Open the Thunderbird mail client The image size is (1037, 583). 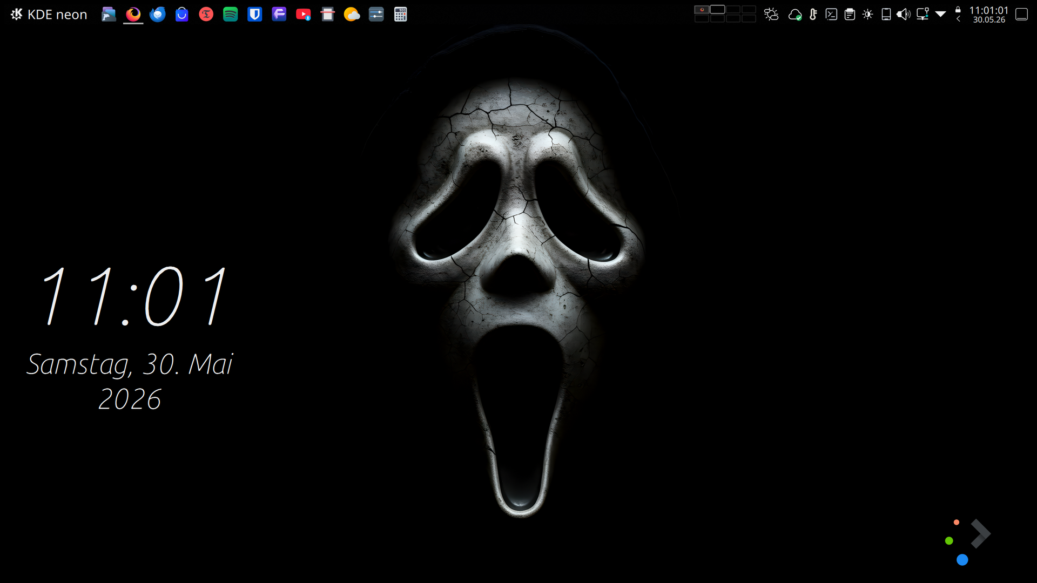click(157, 15)
